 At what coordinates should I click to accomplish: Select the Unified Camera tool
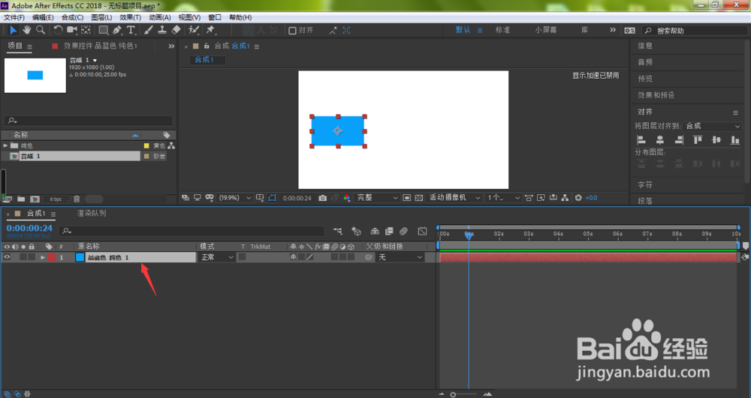pyautogui.click(x=72, y=30)
